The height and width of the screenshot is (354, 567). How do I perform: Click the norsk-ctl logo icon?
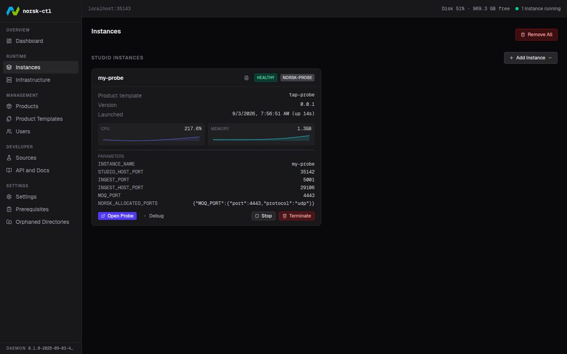point(13,11)
